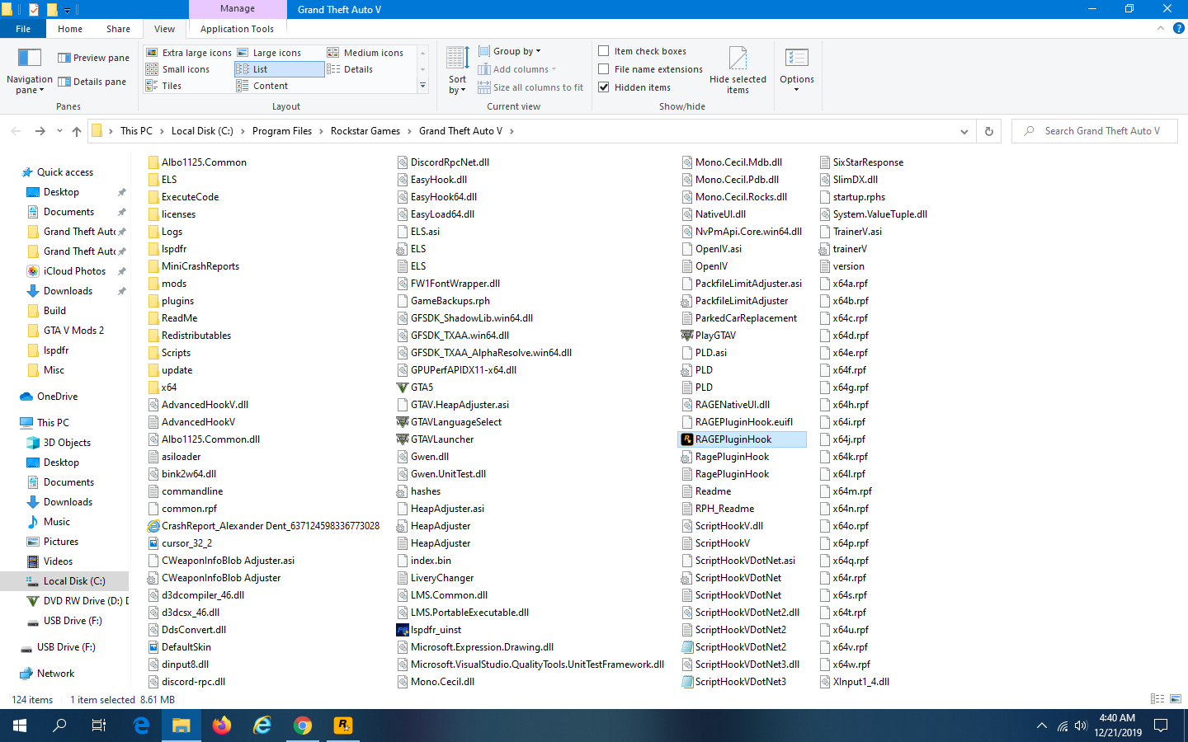Open Firefox from the taskbar
This screenshot has height=742, width=1188.
(x=222, y=726)
